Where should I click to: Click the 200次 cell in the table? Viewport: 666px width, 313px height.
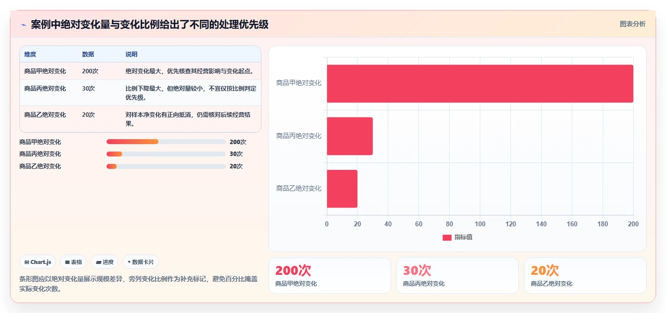tap(90, 71)
